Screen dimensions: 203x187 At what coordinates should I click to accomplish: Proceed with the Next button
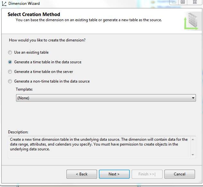click(x=114, y=174)
